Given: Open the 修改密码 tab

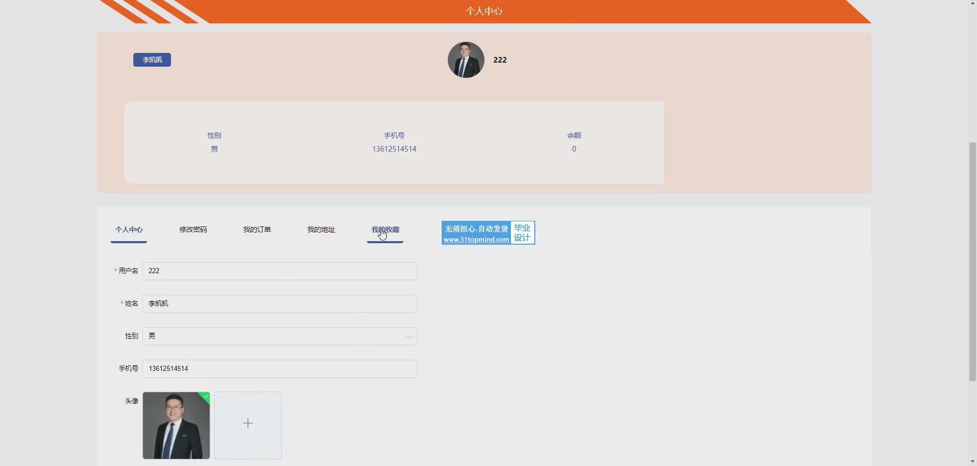Looking at the screenshot, I should tap(193, 230).
